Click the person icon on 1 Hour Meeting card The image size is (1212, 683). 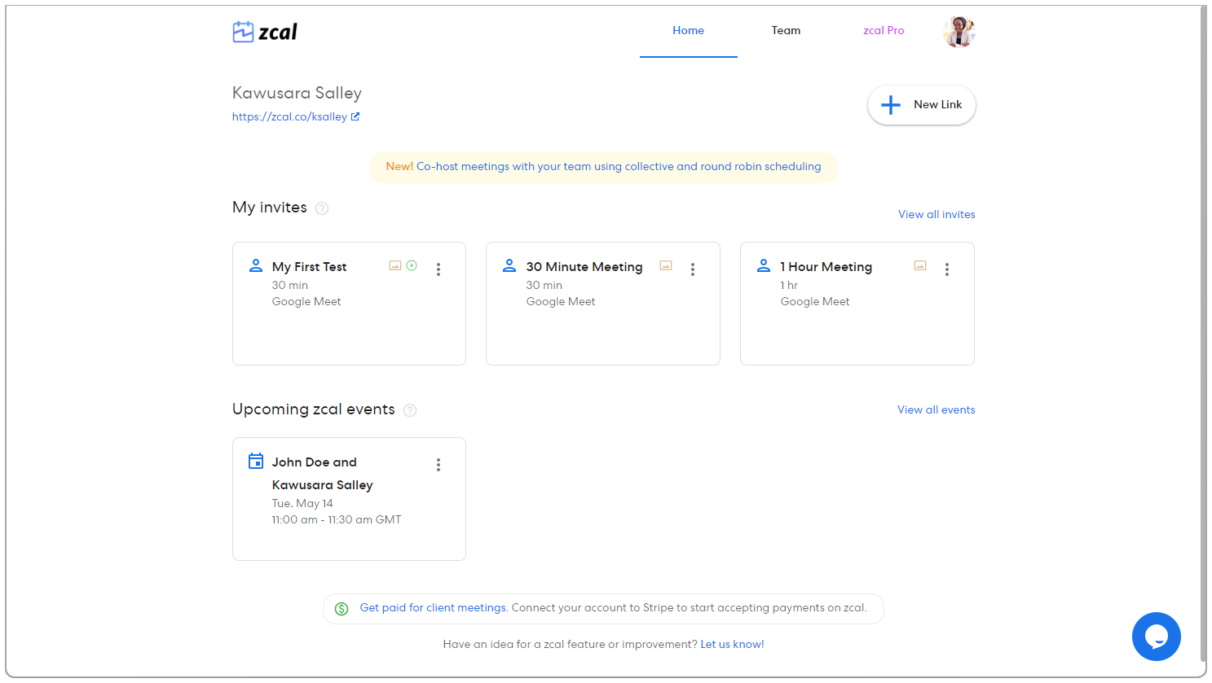tap(764, 265)
